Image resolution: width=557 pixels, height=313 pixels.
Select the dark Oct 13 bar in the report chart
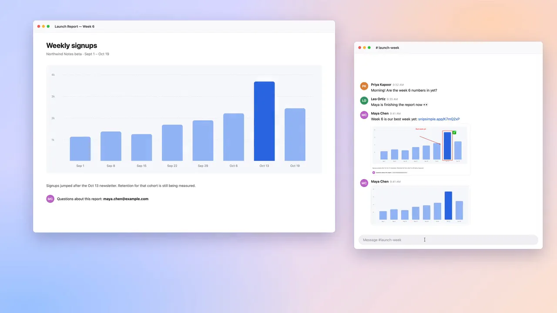[264, 121]
